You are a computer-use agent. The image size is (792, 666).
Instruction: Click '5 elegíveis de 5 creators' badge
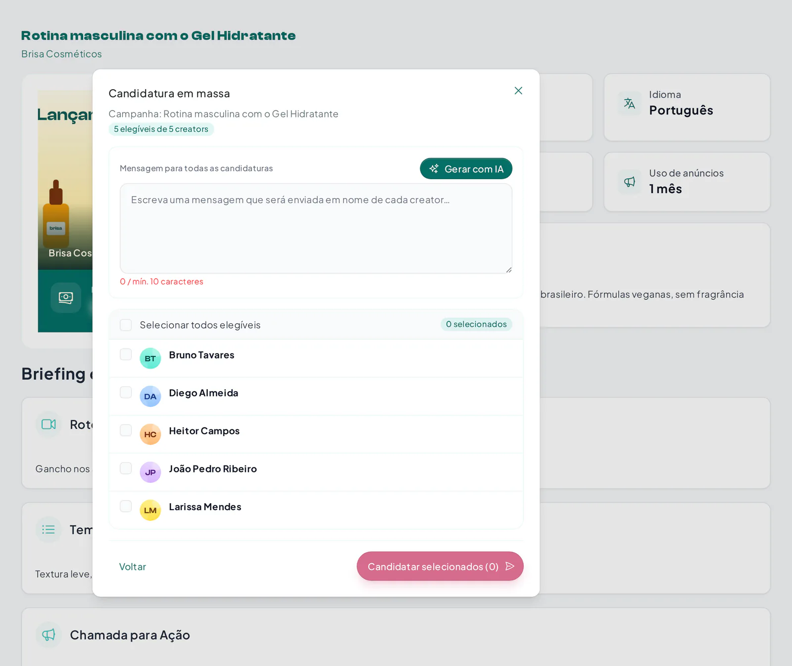(x=161, y=129)
